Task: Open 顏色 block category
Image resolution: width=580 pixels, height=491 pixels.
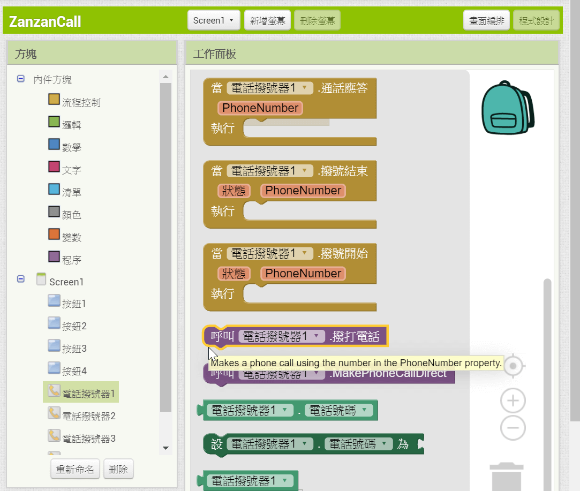Action: (x=65, y=214)
